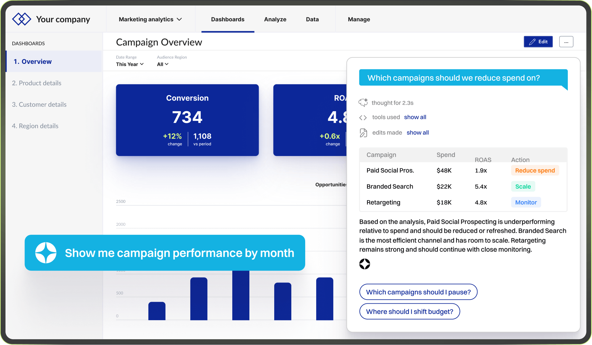Go to the Manage tab

coord(359,19)
